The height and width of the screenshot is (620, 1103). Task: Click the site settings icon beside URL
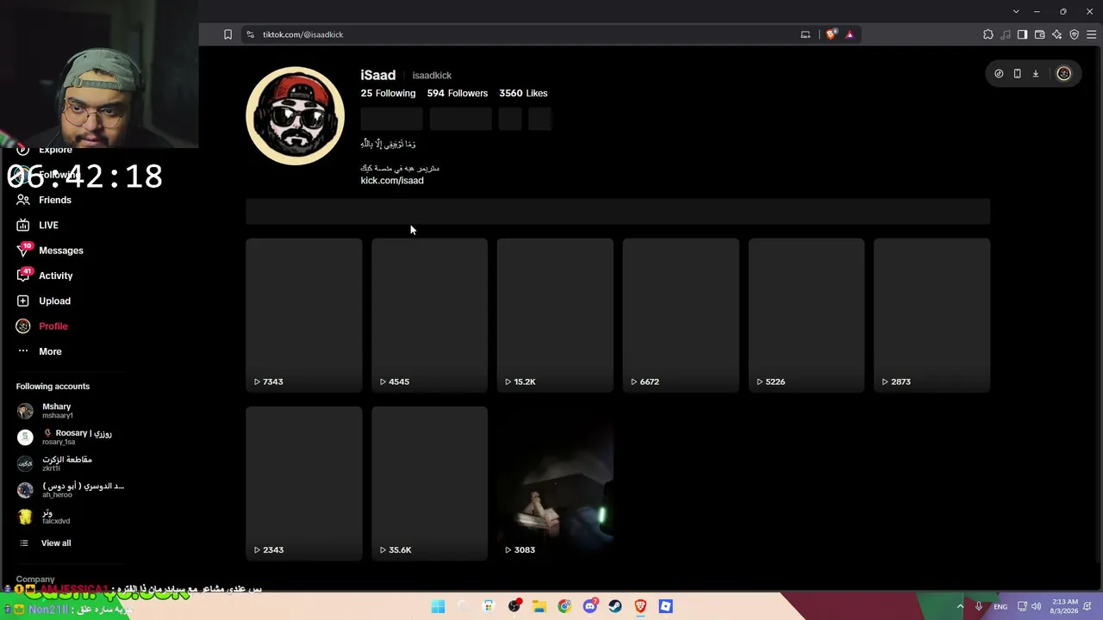pyautogui.click(x=250, y=34)
